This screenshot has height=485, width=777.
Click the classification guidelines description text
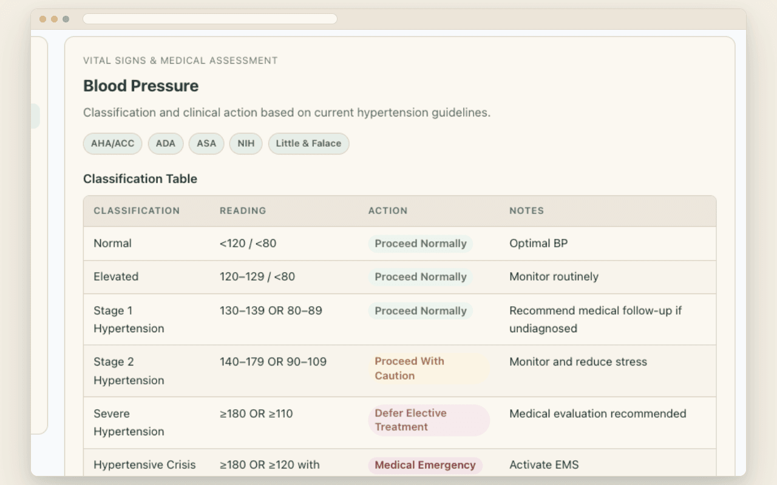coord(287,113)
